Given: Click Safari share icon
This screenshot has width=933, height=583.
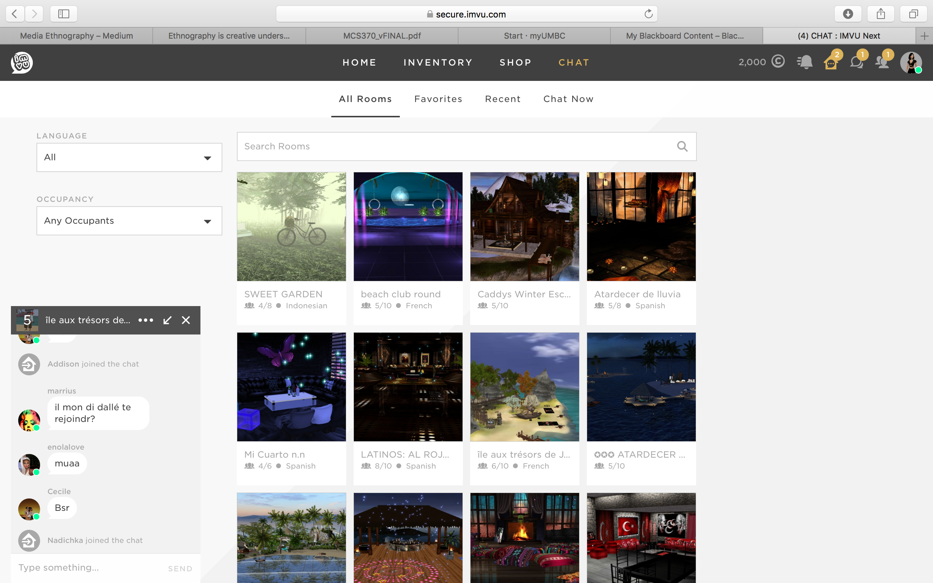Looking at the screenshot, I should [x=881, y=14].
